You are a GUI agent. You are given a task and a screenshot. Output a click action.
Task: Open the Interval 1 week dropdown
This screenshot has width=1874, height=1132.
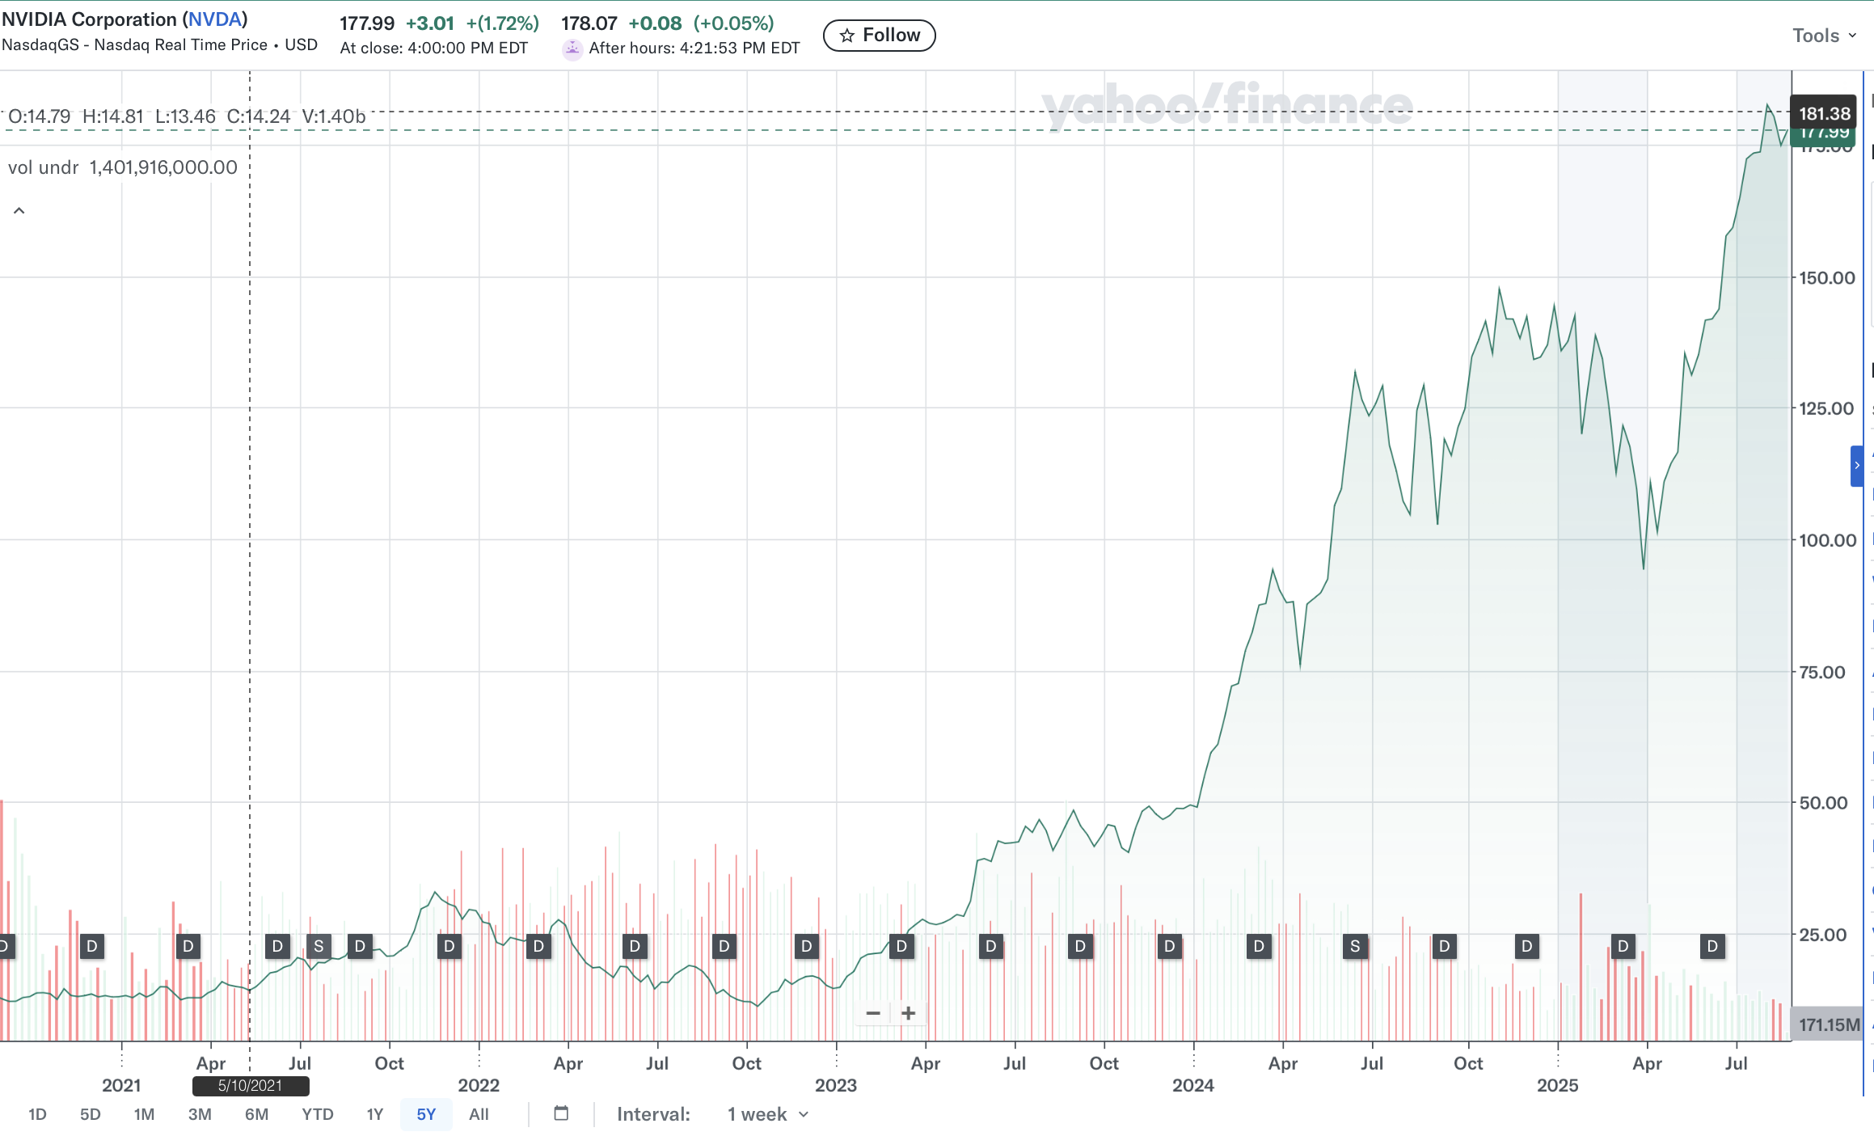(768, 1114)
